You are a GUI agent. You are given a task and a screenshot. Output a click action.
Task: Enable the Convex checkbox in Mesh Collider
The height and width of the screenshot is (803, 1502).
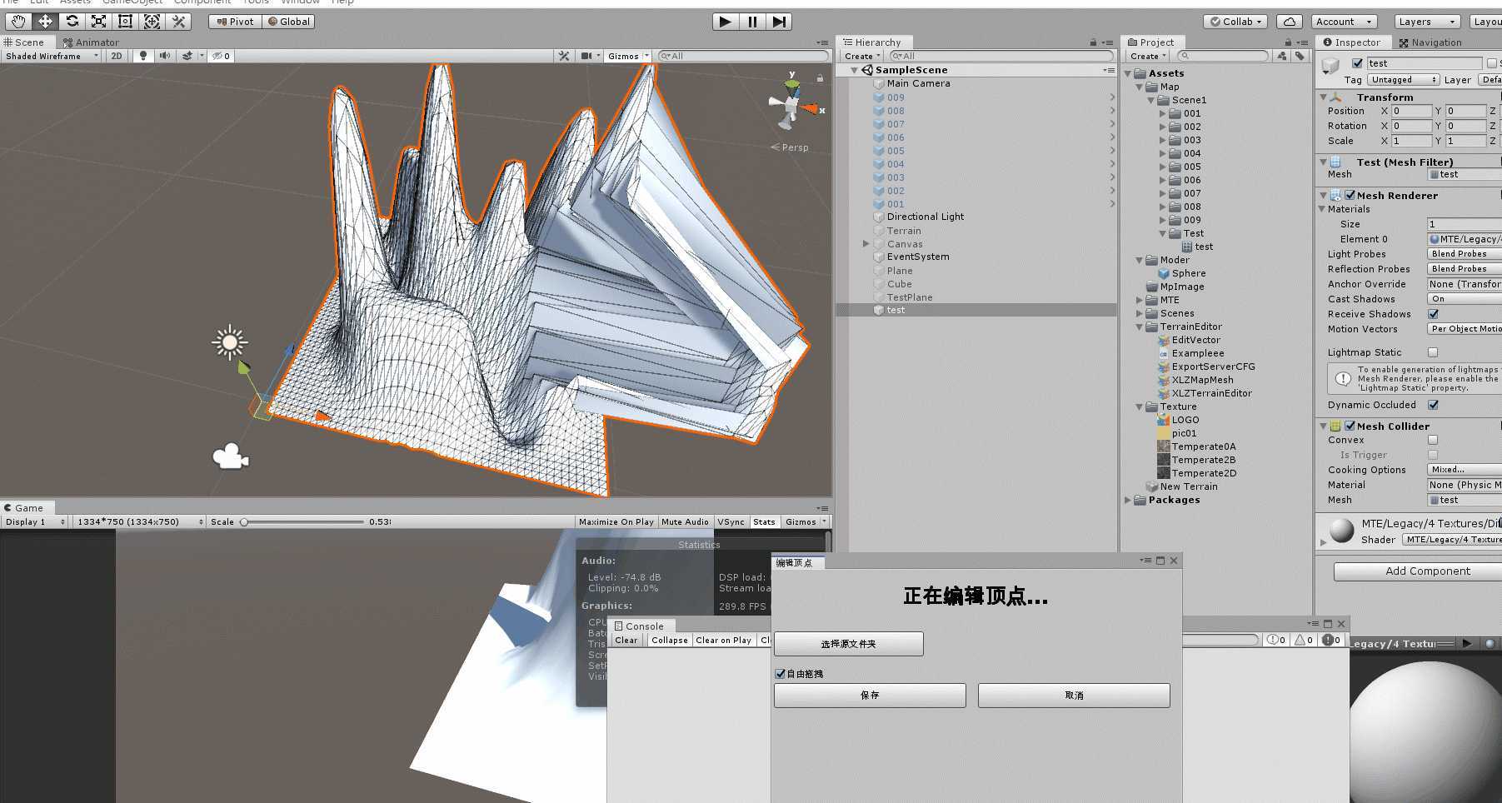pyautogui.click(x=1433, y=440)
